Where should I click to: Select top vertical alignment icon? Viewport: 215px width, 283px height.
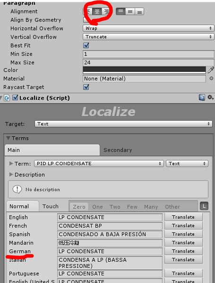point(121,11)
